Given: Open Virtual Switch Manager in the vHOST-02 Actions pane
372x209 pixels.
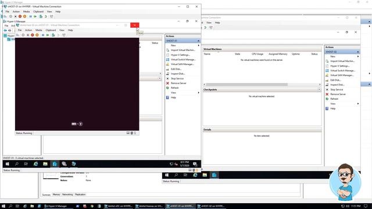Looking at the screenshot, I should click(x=342, y=71).
